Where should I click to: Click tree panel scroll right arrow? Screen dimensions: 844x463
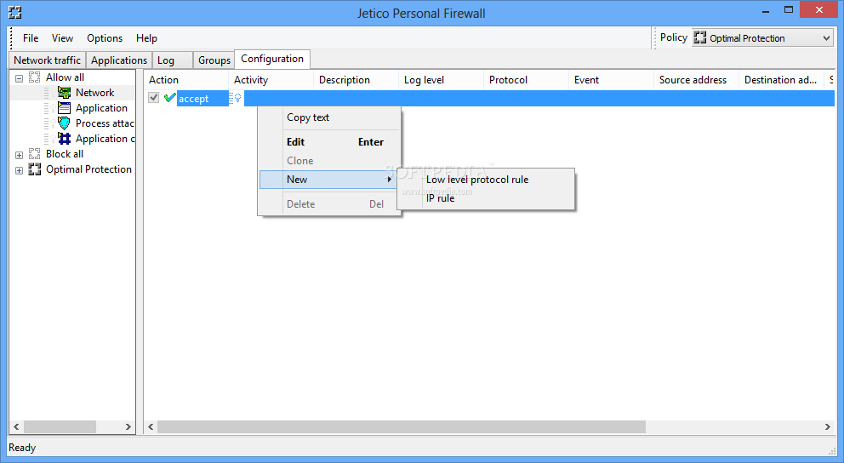128,427
